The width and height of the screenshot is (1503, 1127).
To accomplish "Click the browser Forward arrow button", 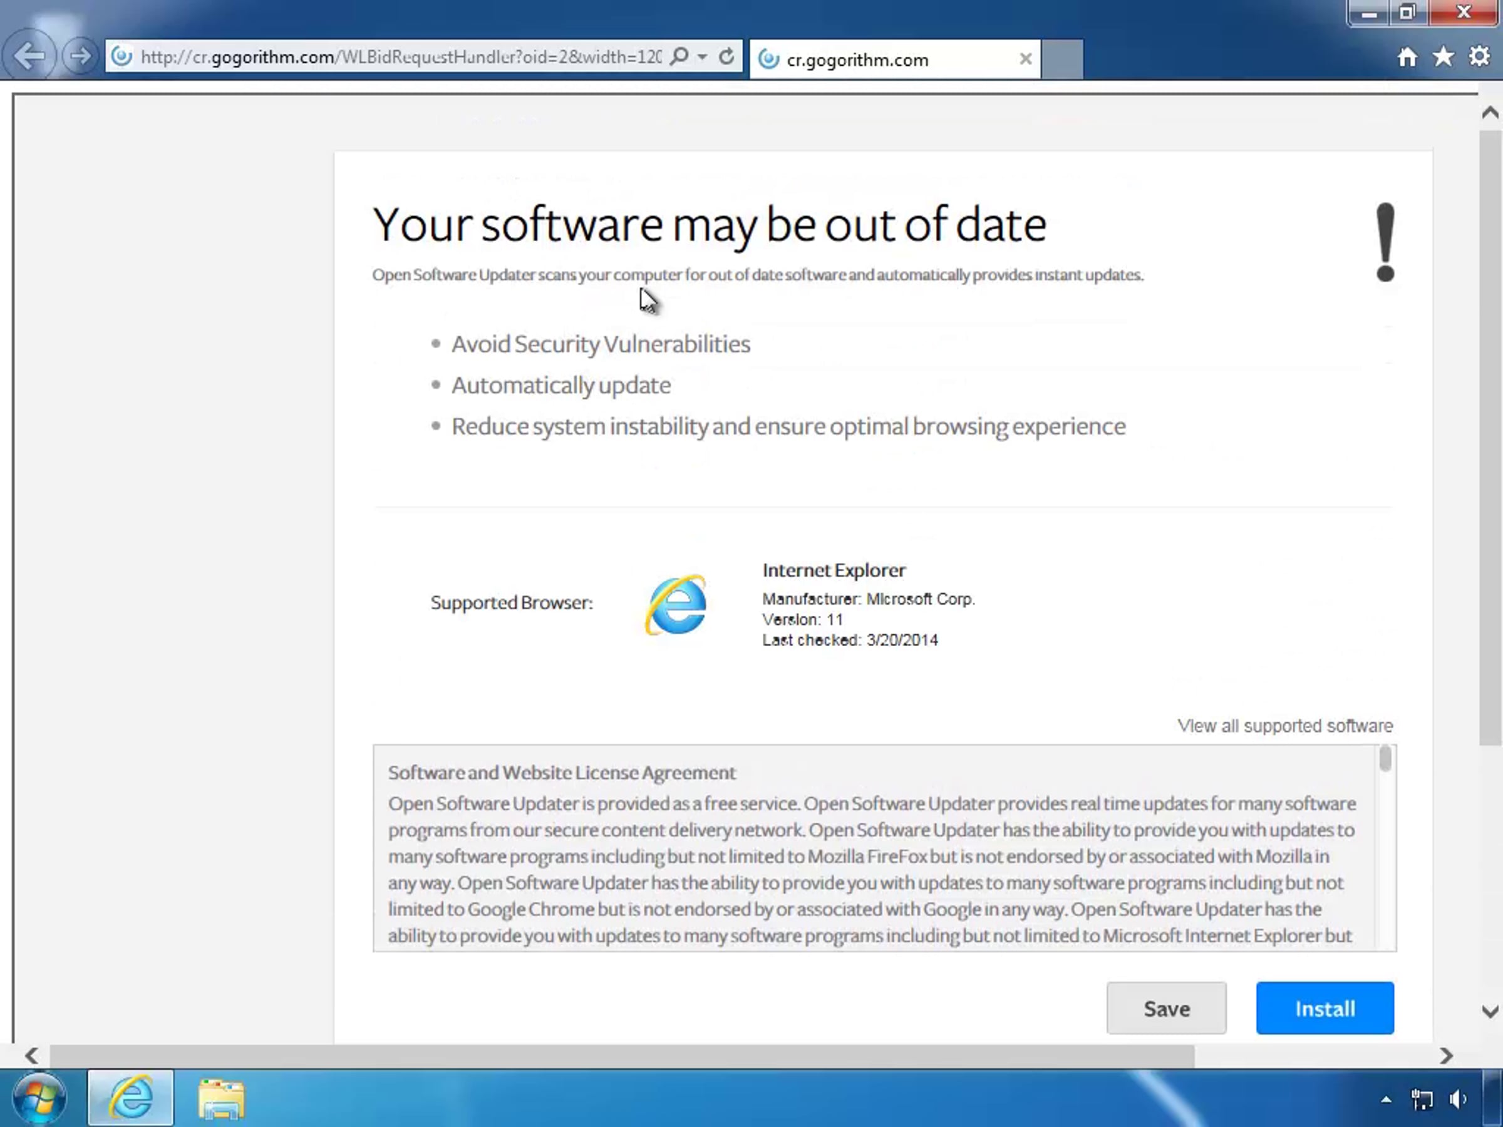I will tap(80, 56).
